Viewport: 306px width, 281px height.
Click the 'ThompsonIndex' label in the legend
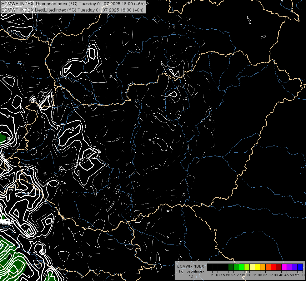pyautogui.click(x=191, y=271)
